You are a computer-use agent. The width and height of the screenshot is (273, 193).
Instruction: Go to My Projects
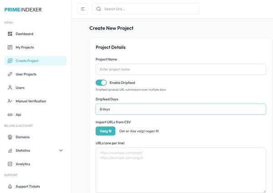pyautogui.click(x=35, y=47)
